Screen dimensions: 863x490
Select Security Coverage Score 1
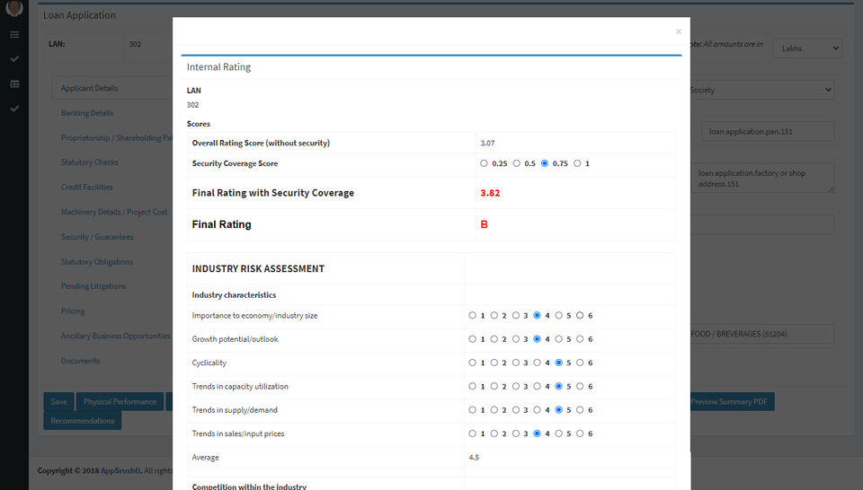pyautogui.click(x=577, y=163)
